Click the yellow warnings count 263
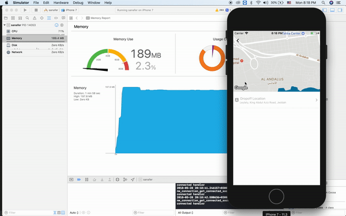 click(x=220, y=10)
